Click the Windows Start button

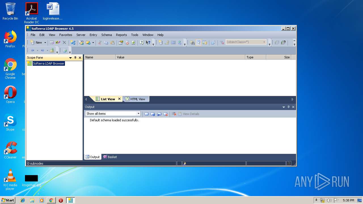(x=8, y=200)
